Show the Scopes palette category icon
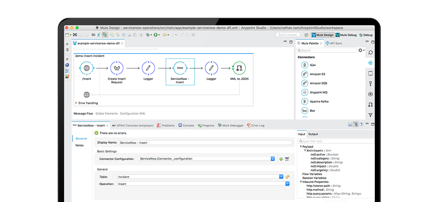 click(370, 73)
